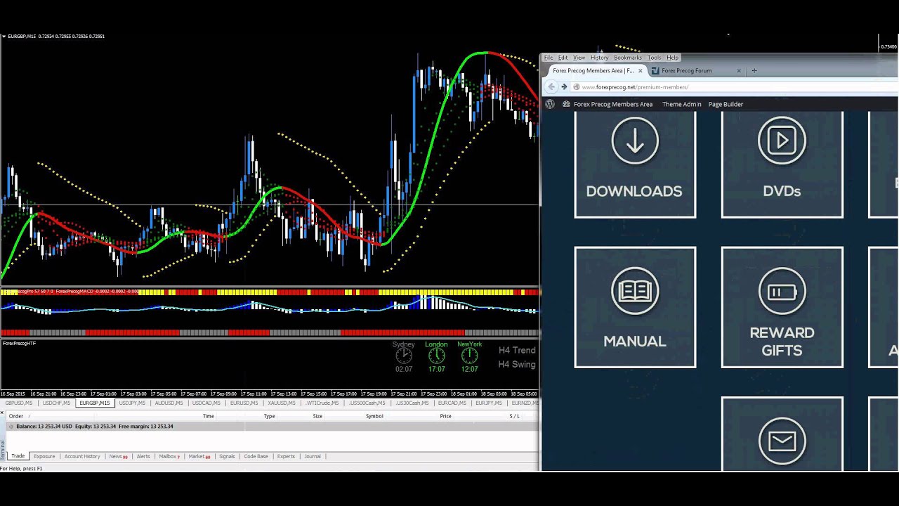Switch to EURJPY,M5 chart tab
The image size is (899, 506).
pyautogui.click(x=488, y=403)
